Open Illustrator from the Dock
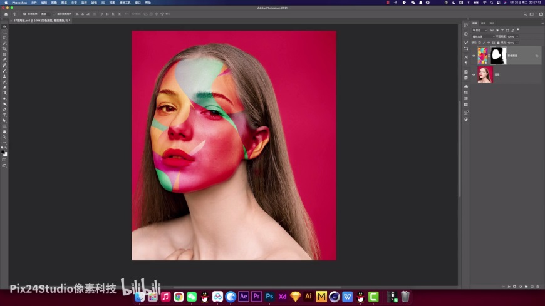This screenshot has width=545, height=306. point(308,297)
